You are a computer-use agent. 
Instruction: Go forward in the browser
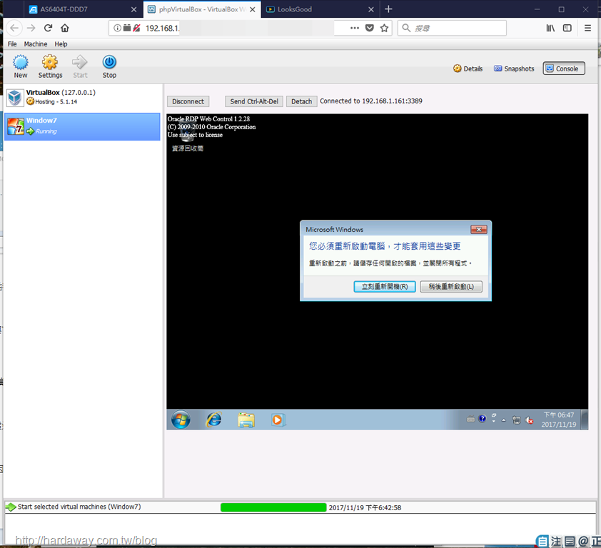[31, 28]
